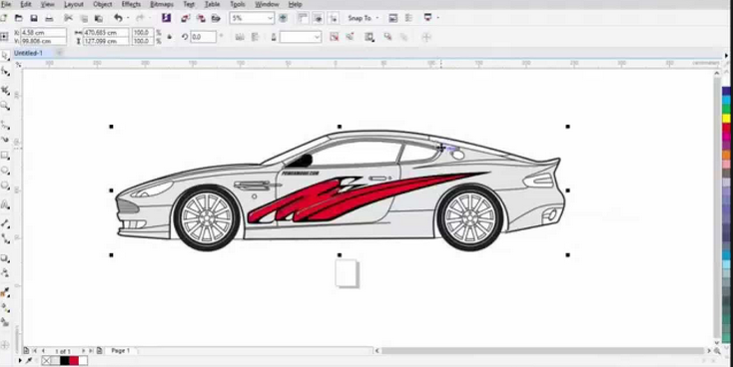Select the Pick tool
The image size is (733, 367).
coord(5,56)
